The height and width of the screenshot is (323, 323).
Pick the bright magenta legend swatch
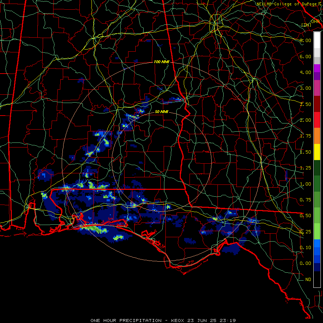click(317, 68)
